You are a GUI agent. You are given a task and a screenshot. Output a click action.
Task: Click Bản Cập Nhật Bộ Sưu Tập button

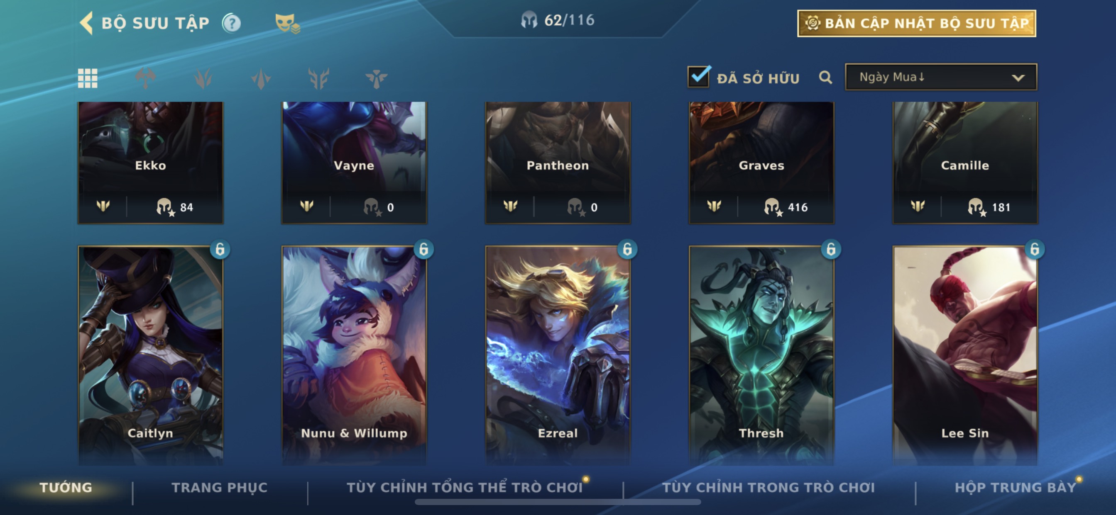pyautogui.click(x=916, y=23)
